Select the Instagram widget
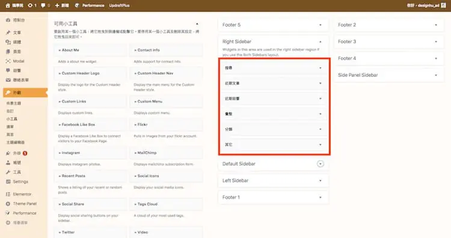451x238 pixels. pyautogui.click(x=90, y=153)
